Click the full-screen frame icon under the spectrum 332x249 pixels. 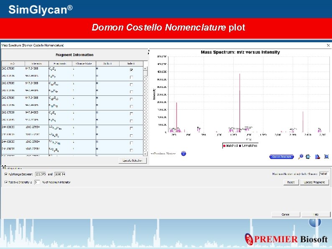[327, 157]
